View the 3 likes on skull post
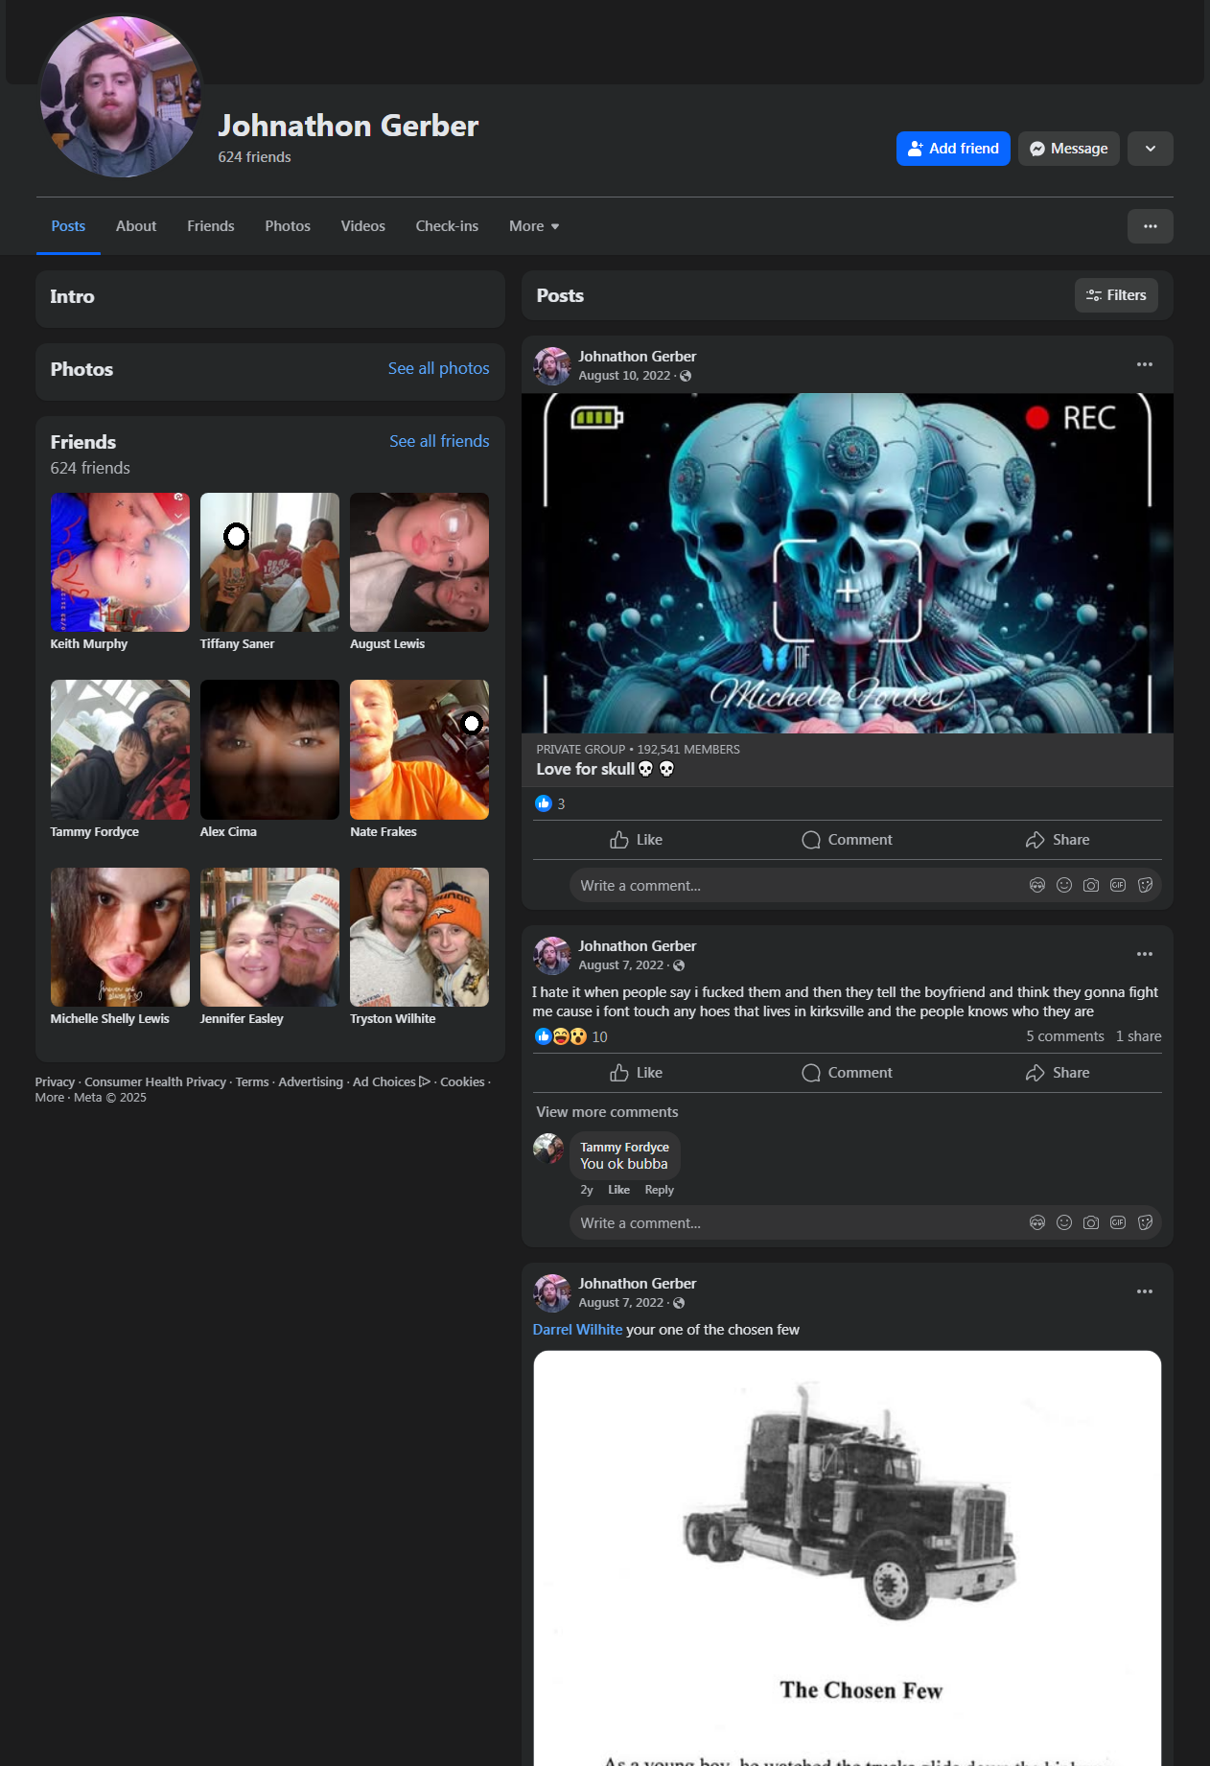The image size is (1210, 1766). click(x=550, y=803)
